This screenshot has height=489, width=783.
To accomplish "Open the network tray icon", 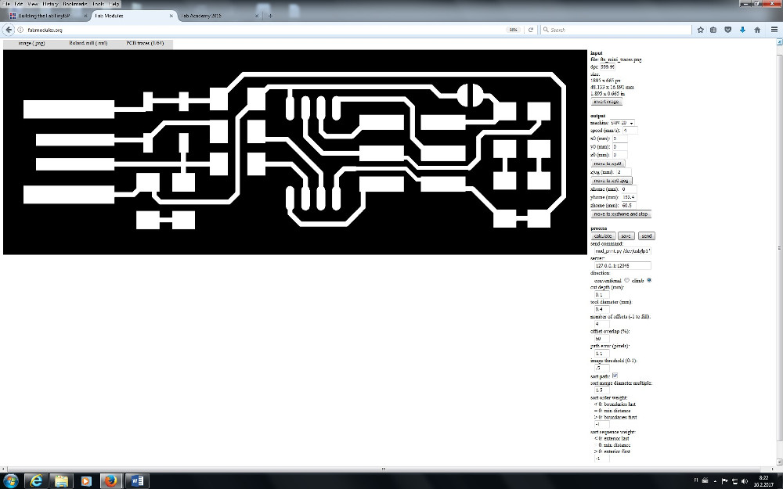I will tap(734, 481).
